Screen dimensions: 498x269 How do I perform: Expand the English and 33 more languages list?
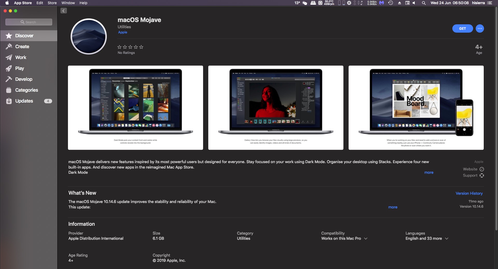point(447,238)
